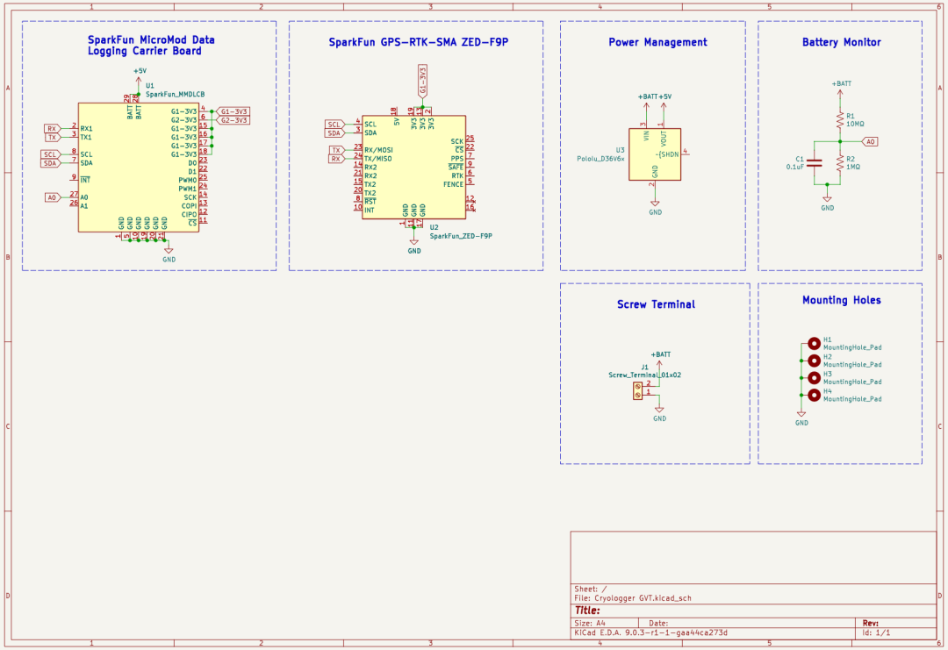This screenshot has width=948, height=650.
Task: Select the TX label at U2 RX/MOSI
Action: pos(337,150)
